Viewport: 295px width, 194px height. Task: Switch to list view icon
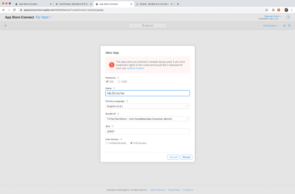290,25
